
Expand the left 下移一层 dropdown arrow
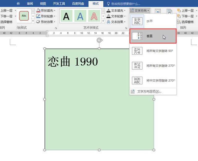tap(15, 16)
